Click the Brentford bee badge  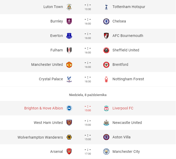(x=106, y=65)
